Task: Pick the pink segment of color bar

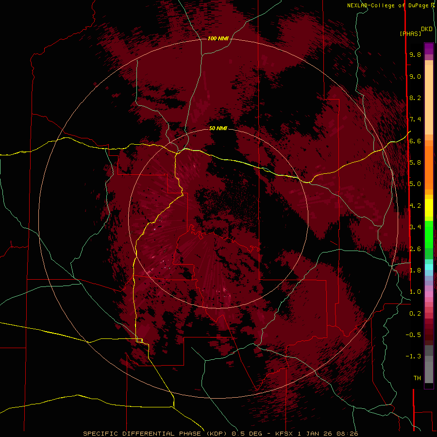Action: pos(429,294)
